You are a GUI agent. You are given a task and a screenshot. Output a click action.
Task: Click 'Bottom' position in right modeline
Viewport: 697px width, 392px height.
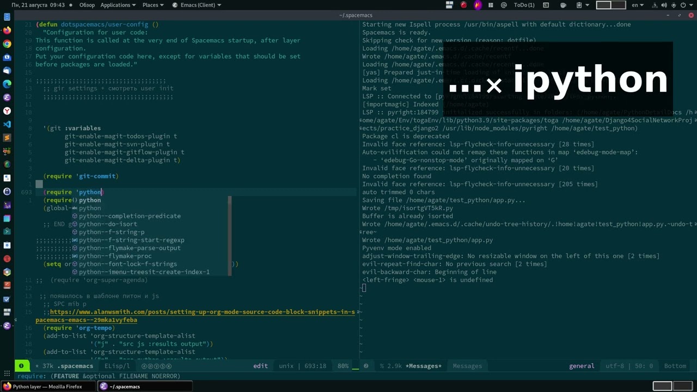pos(675,366)
